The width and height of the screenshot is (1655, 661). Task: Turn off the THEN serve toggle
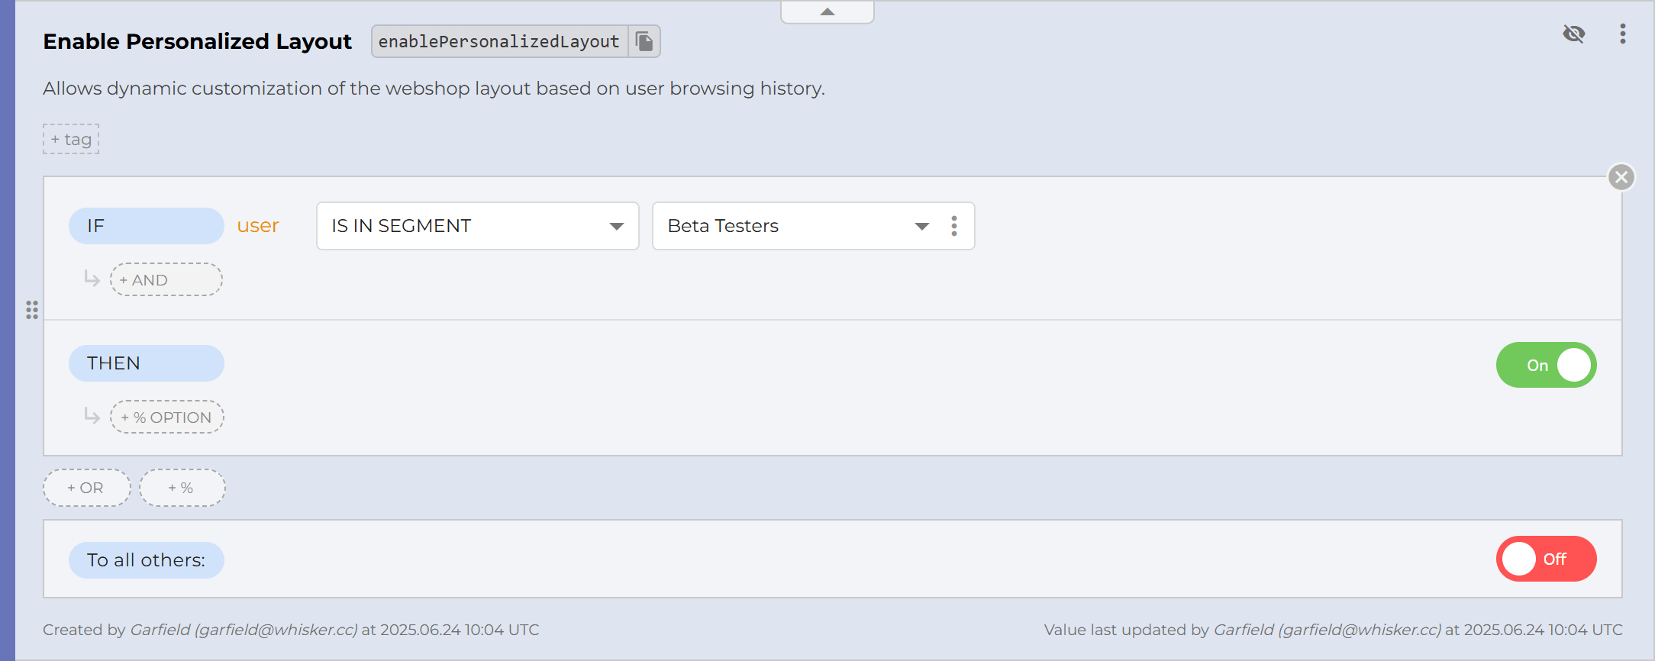tap(1544, 365)
